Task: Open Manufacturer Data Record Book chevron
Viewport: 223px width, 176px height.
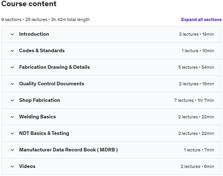Action: (x=12, y=150)
